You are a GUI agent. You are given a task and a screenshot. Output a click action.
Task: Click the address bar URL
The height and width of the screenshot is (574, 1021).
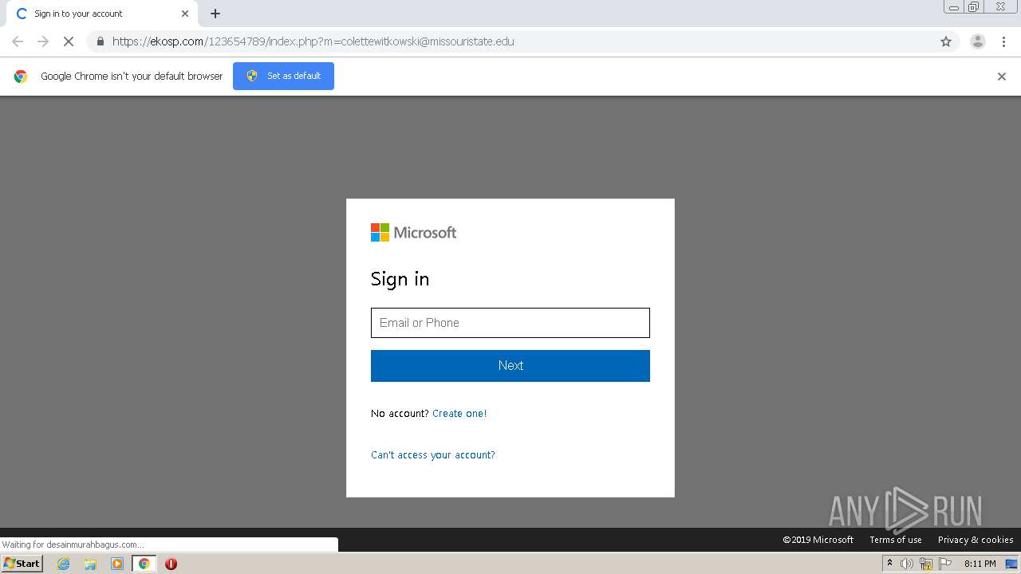pos(313,41)
